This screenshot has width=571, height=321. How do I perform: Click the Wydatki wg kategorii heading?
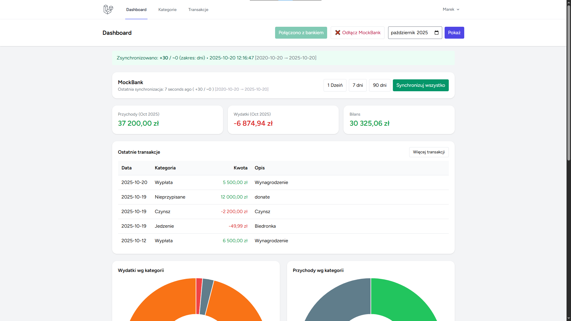pos(141,270)
